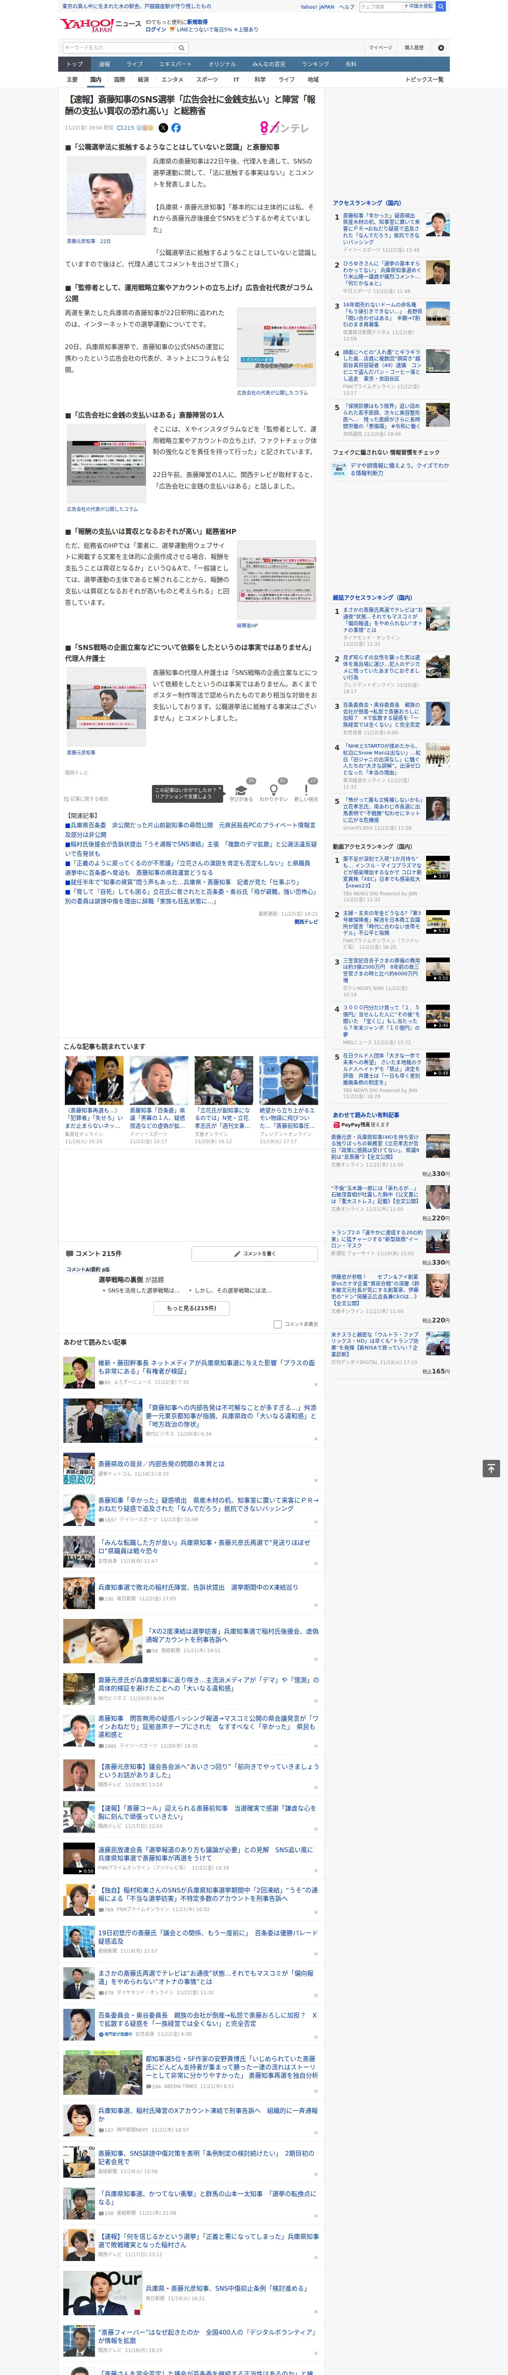Select the 科学 category
The image size is (508, 2375).
click(x=260, y=79)
